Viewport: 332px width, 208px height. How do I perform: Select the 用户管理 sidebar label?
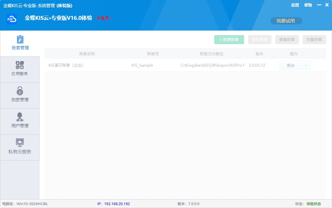click(x=20, y=126)
